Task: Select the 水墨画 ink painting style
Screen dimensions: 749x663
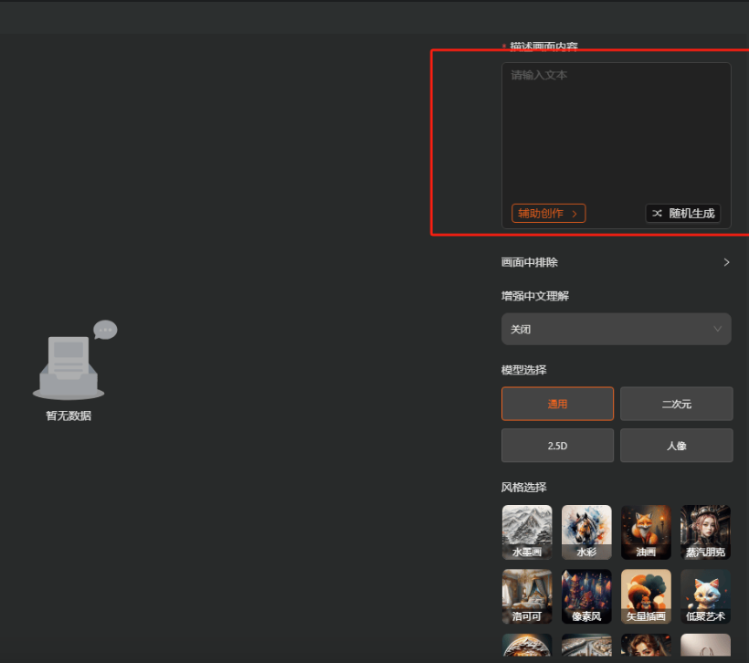Action: pos(527,531)
